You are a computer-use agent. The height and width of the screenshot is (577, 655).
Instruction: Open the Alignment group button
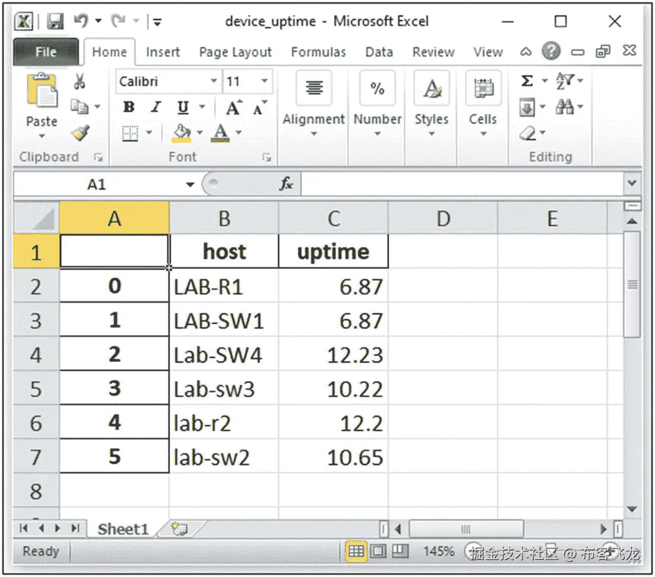314,104
